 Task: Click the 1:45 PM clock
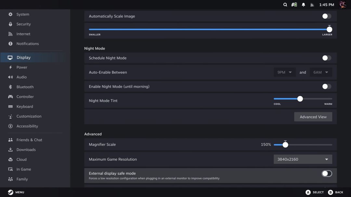click(327, 5)
